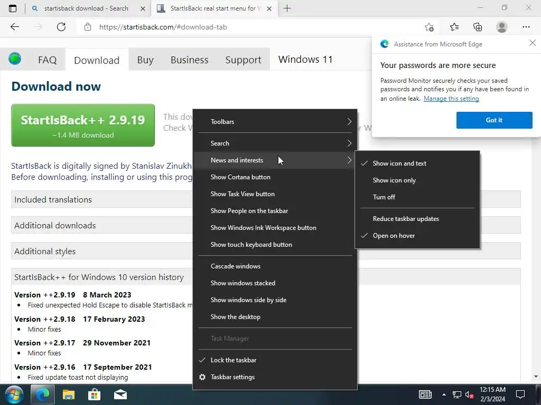Expand the News and interests submenu
The height and width of the screenshot is (405, 541).
[275, 160]
